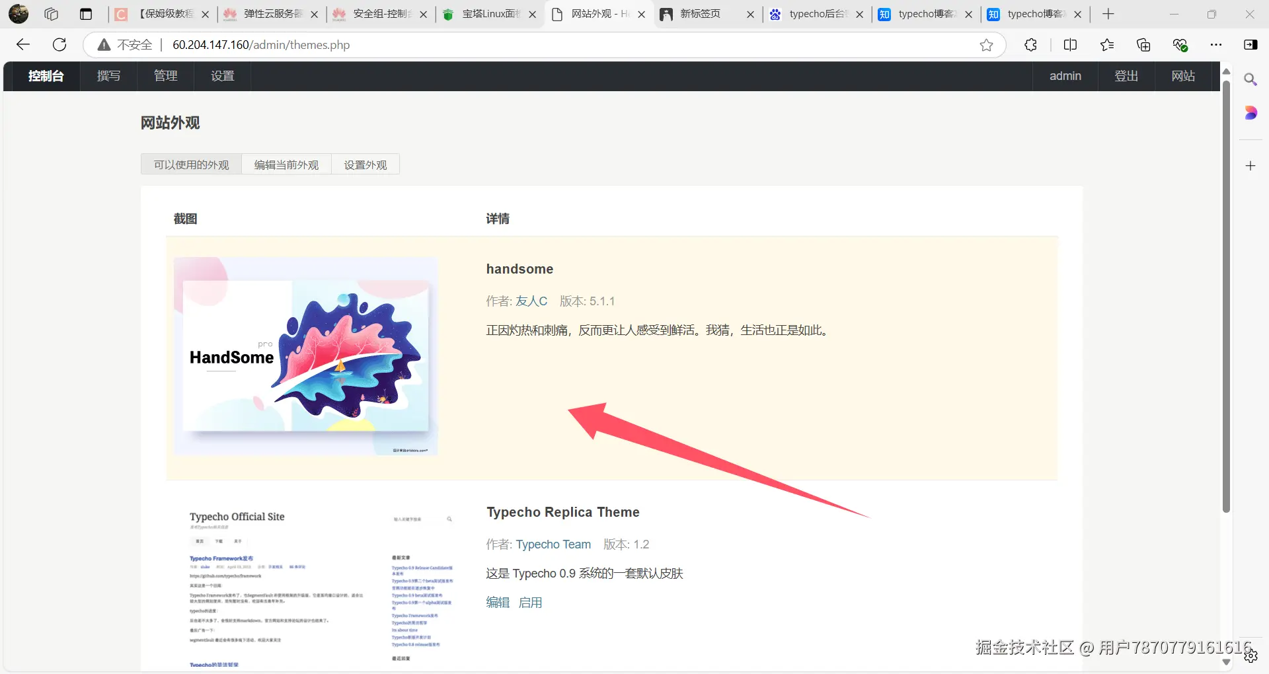Open the 控制台 admin menu
Viewport: 1269px width, 674px height.
tap(46, 76)
